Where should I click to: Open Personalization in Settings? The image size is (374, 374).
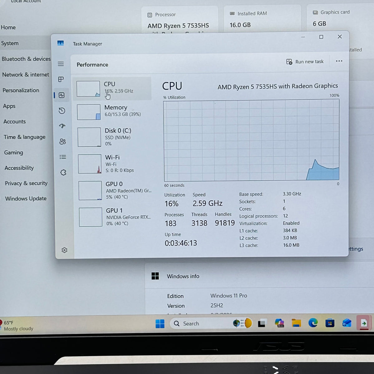[x=21, y=90]
